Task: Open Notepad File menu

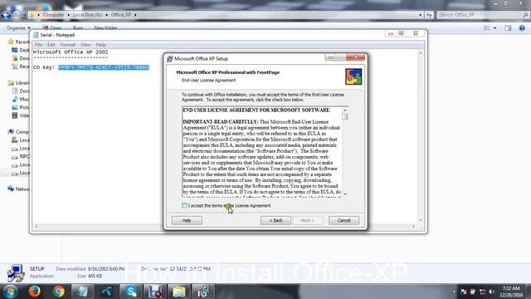Action: (x=38, y=45)
